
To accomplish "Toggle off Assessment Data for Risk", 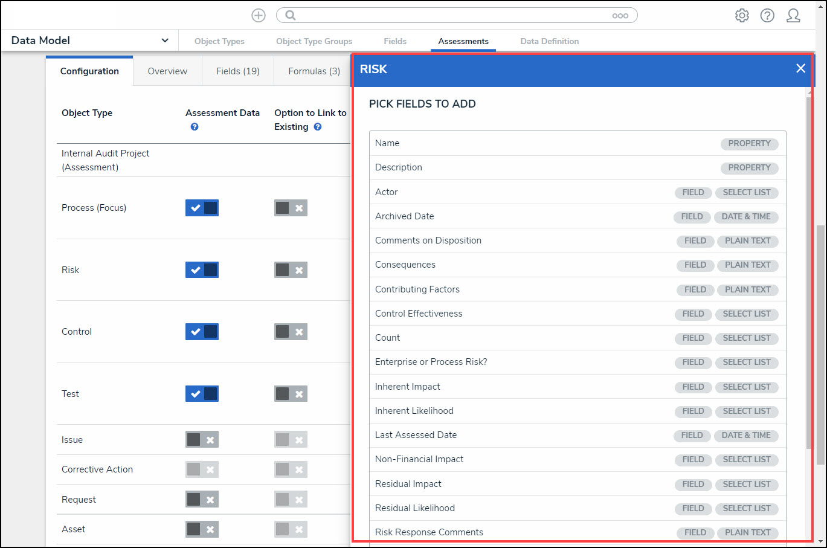I will (x=202, y=270).
